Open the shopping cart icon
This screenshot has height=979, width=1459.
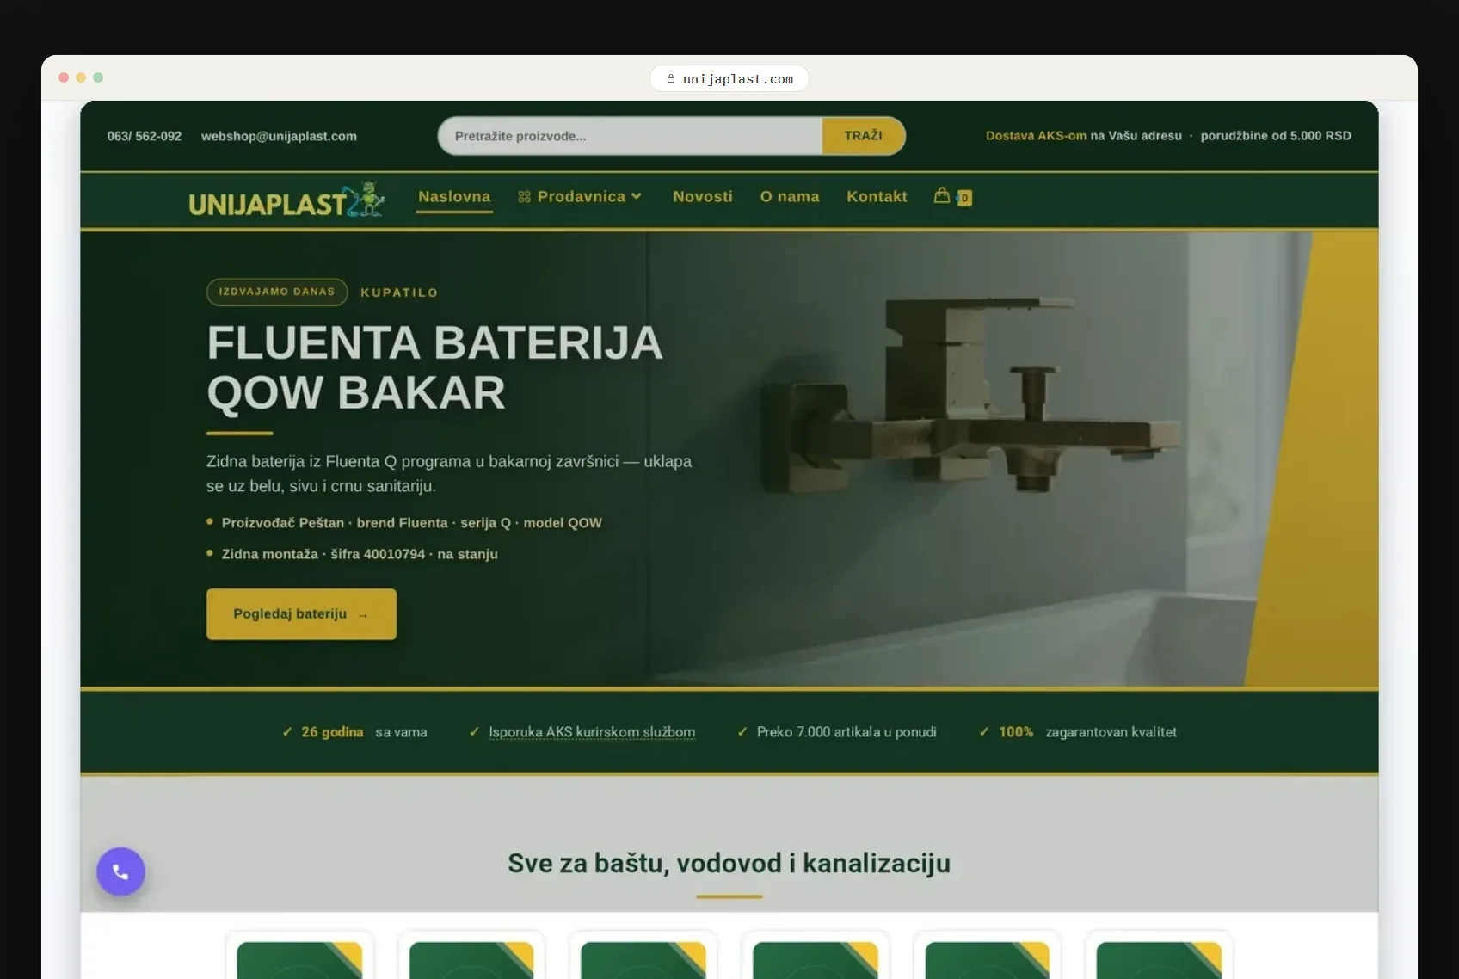(x=942, y=195)
